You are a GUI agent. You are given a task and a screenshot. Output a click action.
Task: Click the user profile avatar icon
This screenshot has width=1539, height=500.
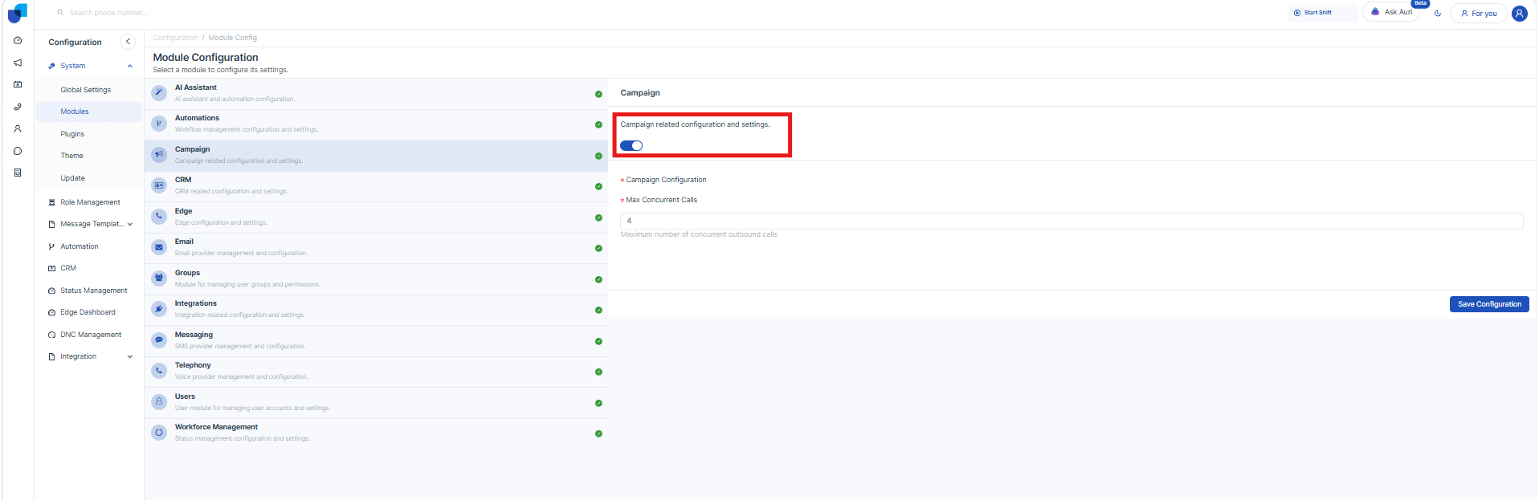click(x=1519, y=14)
